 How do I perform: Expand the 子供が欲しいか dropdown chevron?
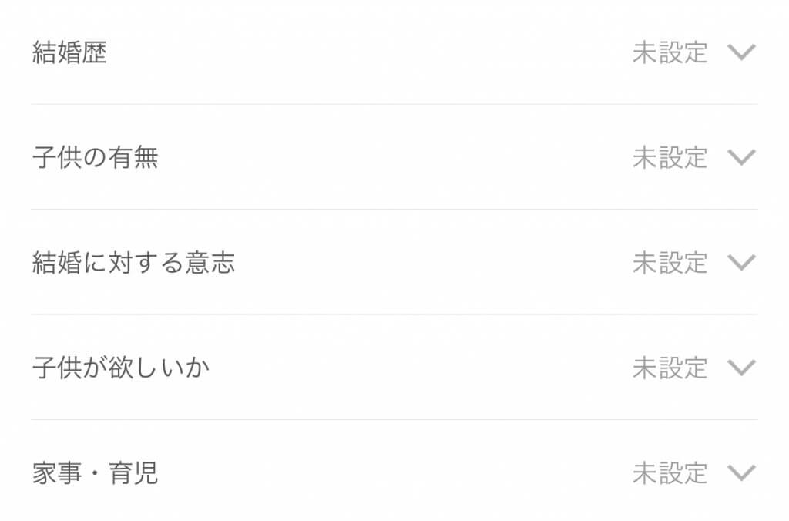click(x=741, y=368)
